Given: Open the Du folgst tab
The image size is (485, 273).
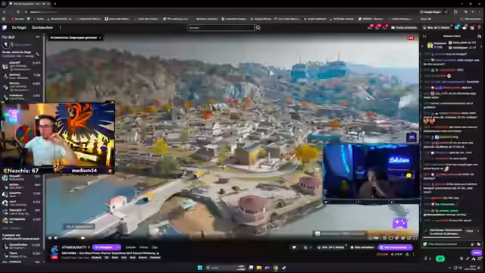Looking at the screenshot, I should [19, 27].
